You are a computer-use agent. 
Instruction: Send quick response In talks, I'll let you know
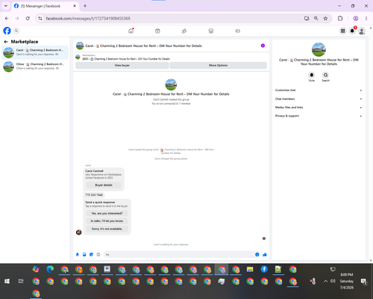point(107,221)
